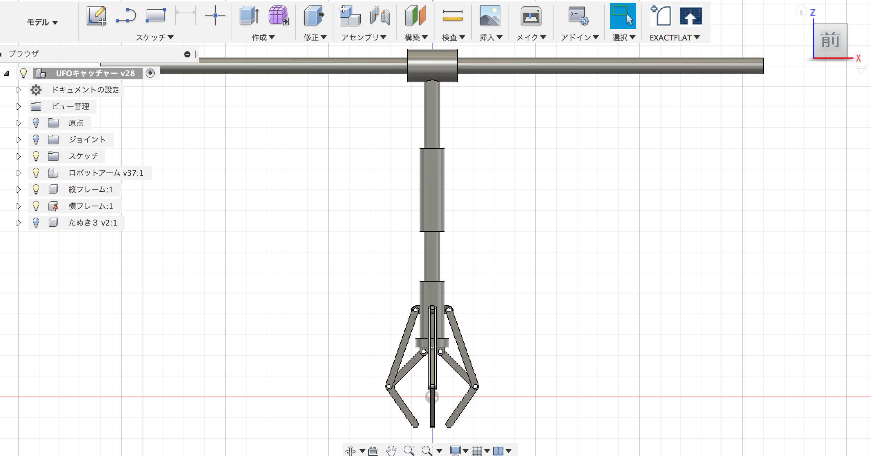Click the Joint assembly icon
The height and width of the screenshot is (456, 871).
(380, 16)
